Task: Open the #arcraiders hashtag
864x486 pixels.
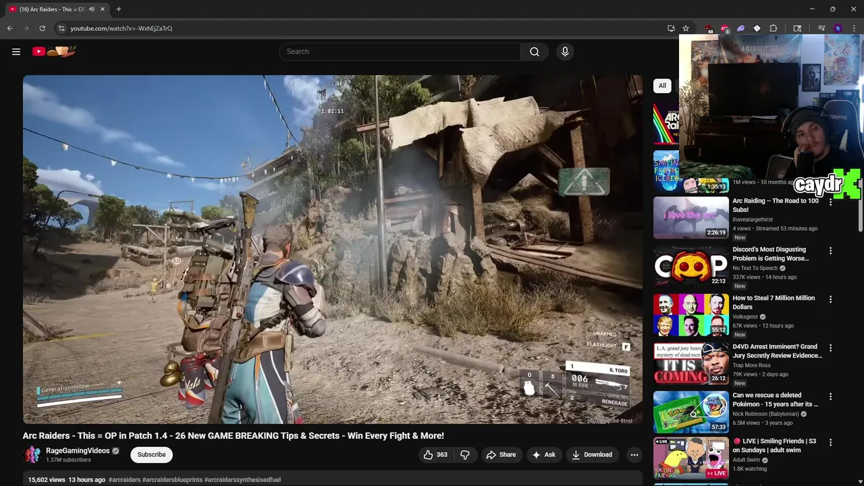Action: coord(125,480)
